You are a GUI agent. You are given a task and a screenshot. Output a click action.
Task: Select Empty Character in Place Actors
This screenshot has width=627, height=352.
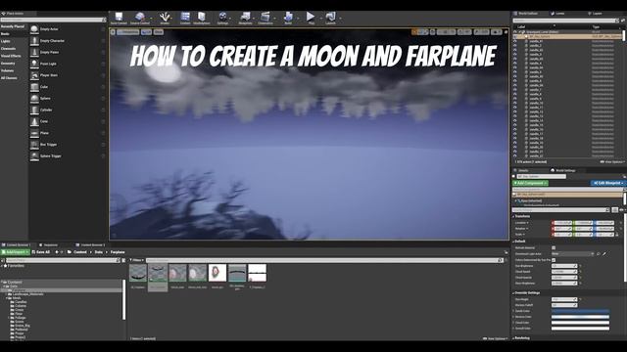point(52,41)
